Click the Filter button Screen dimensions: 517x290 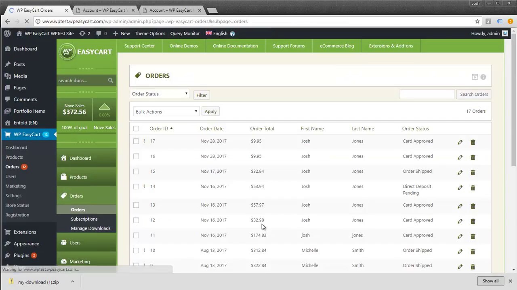coord(202,95)
